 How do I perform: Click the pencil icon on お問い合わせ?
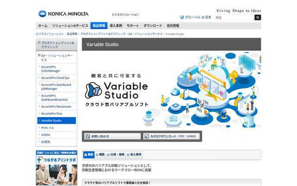[x=88, y=136]
